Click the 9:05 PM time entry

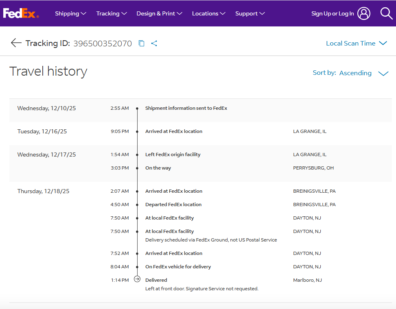(x=120, y=131)
